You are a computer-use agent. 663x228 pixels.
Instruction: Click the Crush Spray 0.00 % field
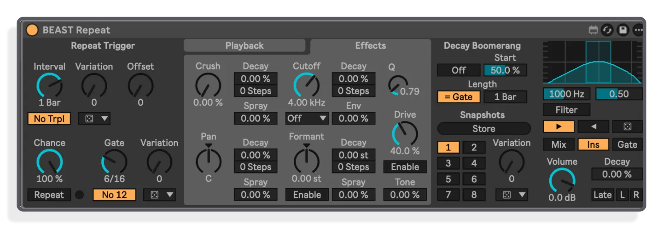[255, 118]
